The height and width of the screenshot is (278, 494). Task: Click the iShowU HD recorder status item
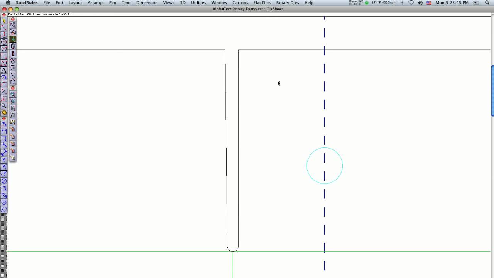[355, 3]
